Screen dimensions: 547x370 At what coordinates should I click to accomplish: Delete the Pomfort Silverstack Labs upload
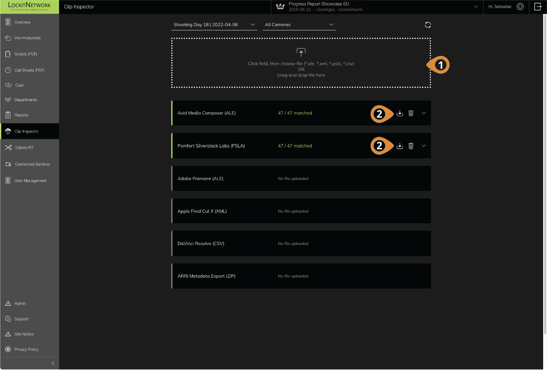tap(411, 146)
